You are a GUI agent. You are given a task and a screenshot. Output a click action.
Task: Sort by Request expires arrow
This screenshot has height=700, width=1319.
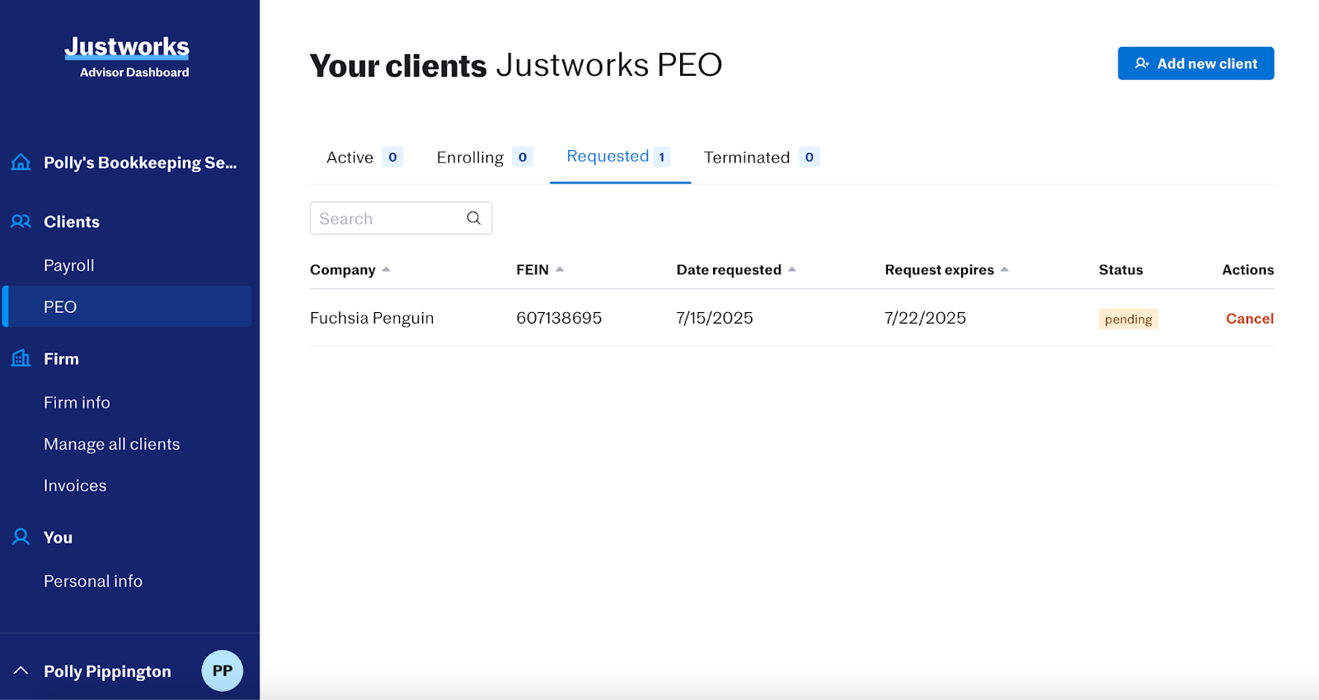[x=1004, y=269]
